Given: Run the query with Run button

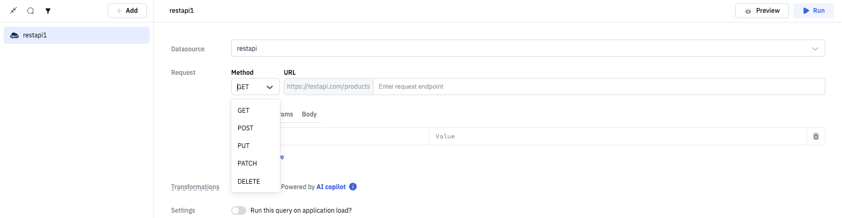Looking at the screenshot, I should [813, 11].
